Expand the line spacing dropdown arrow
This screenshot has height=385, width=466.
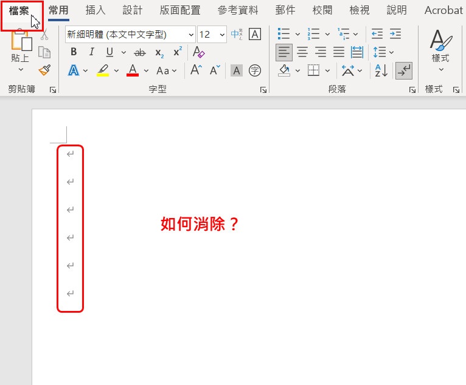(x=391, y=52)
